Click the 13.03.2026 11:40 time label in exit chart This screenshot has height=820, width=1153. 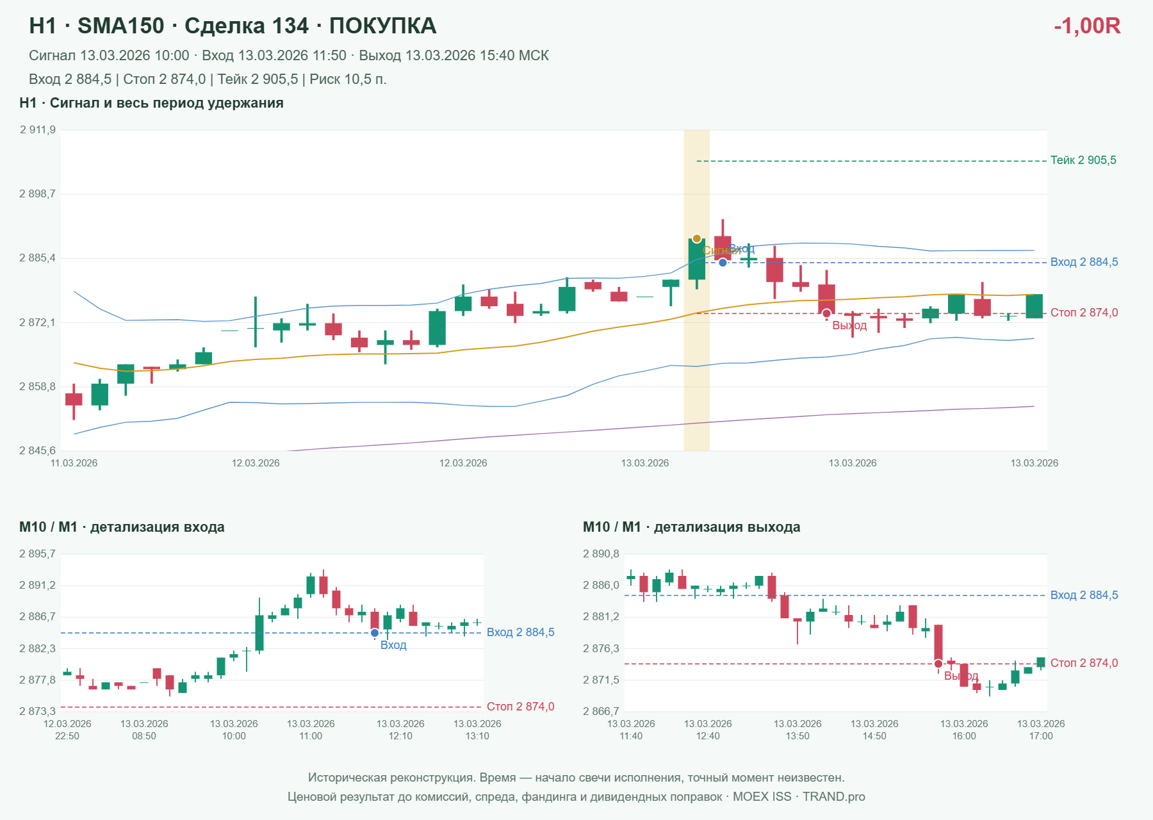pyautogui.click(x=631, y=730)
